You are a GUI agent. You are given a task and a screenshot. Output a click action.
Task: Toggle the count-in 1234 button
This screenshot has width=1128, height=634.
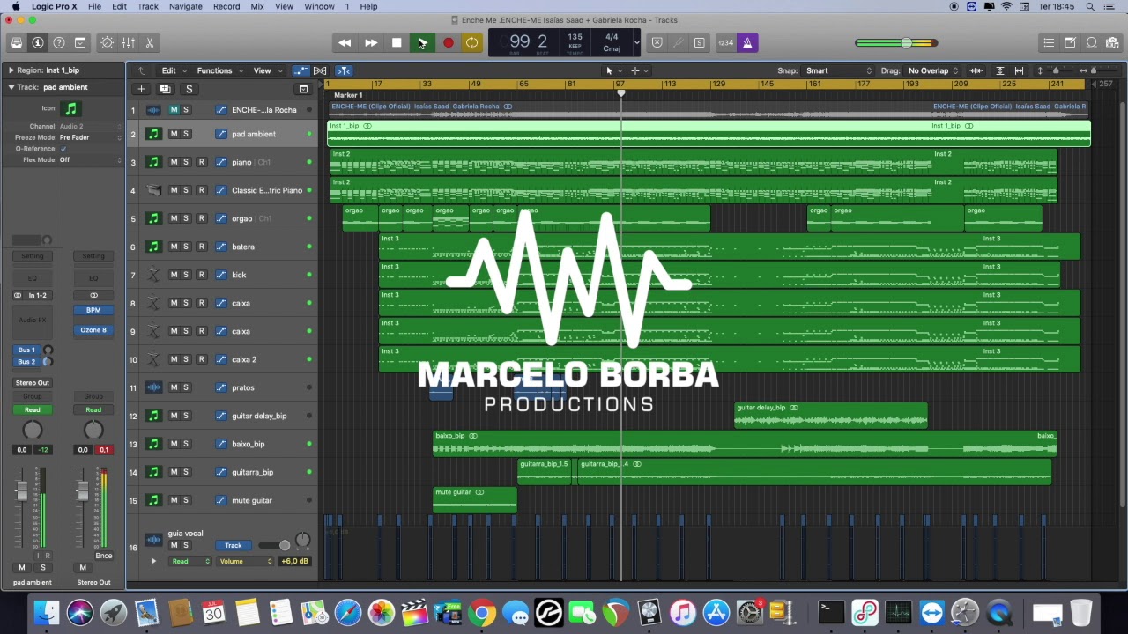725,42
